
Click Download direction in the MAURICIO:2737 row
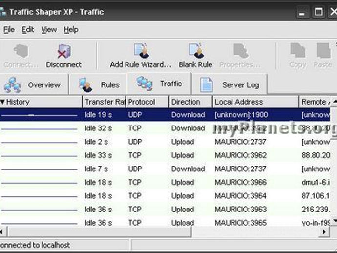point(188,169)
